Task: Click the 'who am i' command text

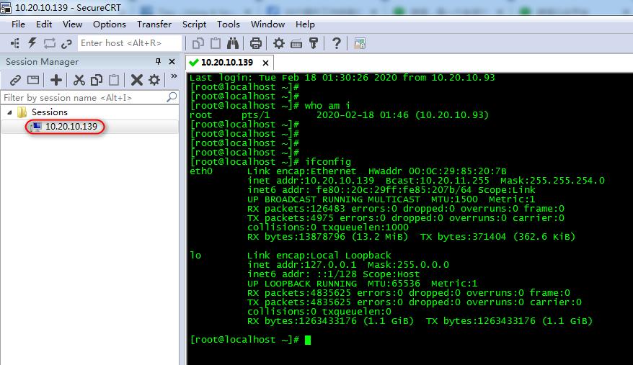Action: click(x=327, y=106)
